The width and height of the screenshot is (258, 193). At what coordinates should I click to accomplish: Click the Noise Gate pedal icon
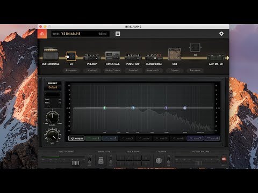[101, 160]
